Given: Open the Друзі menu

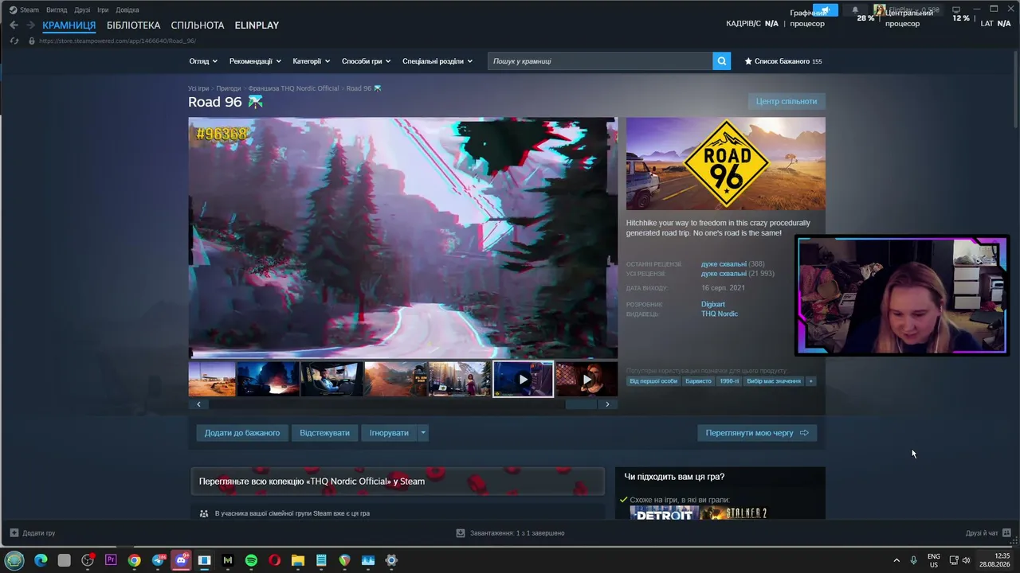Looking at the screenshot, I should coord(82,10).
